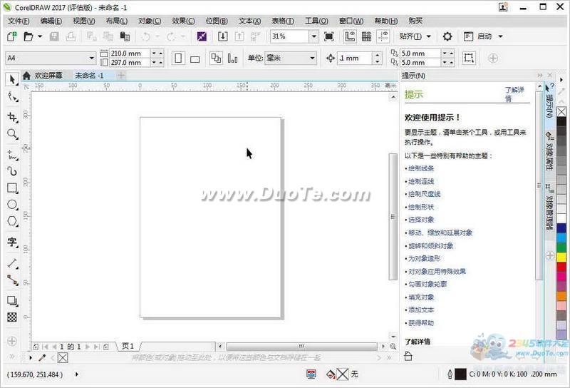The height and width of the screenshot is (388, 570).
Task: Toggle All pages layout button
Action: (217, 58)
